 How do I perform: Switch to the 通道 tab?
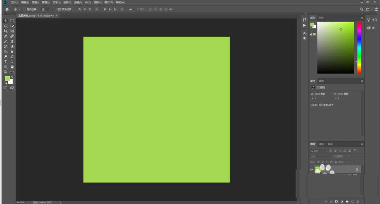pyautogui.click(x=321, y=144)
